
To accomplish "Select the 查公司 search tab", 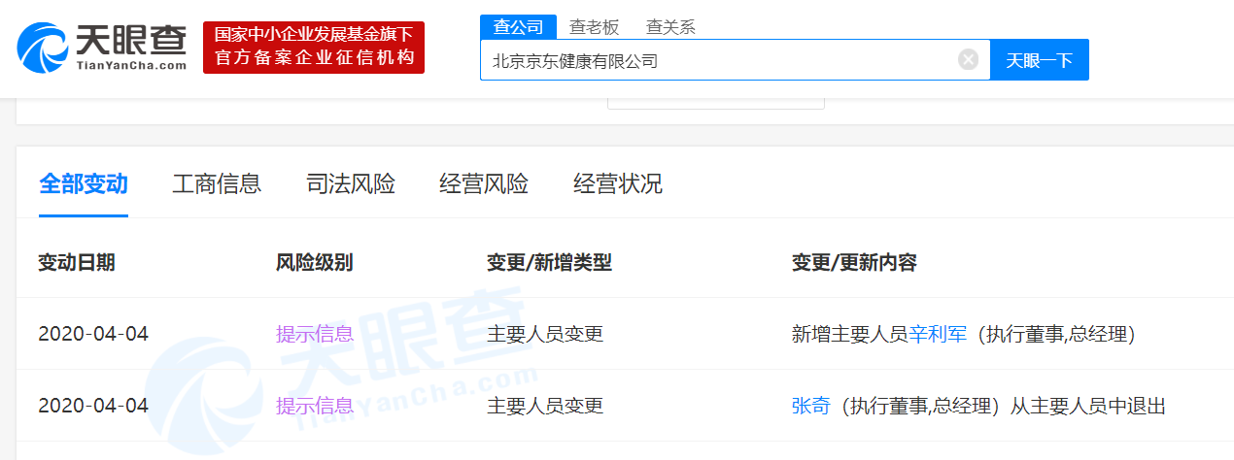I will 519,27.
